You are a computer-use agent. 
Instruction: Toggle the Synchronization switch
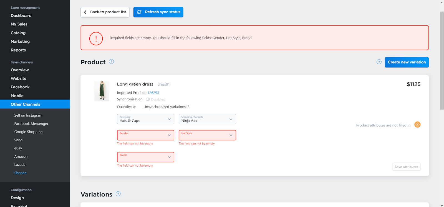click(148, 99)
